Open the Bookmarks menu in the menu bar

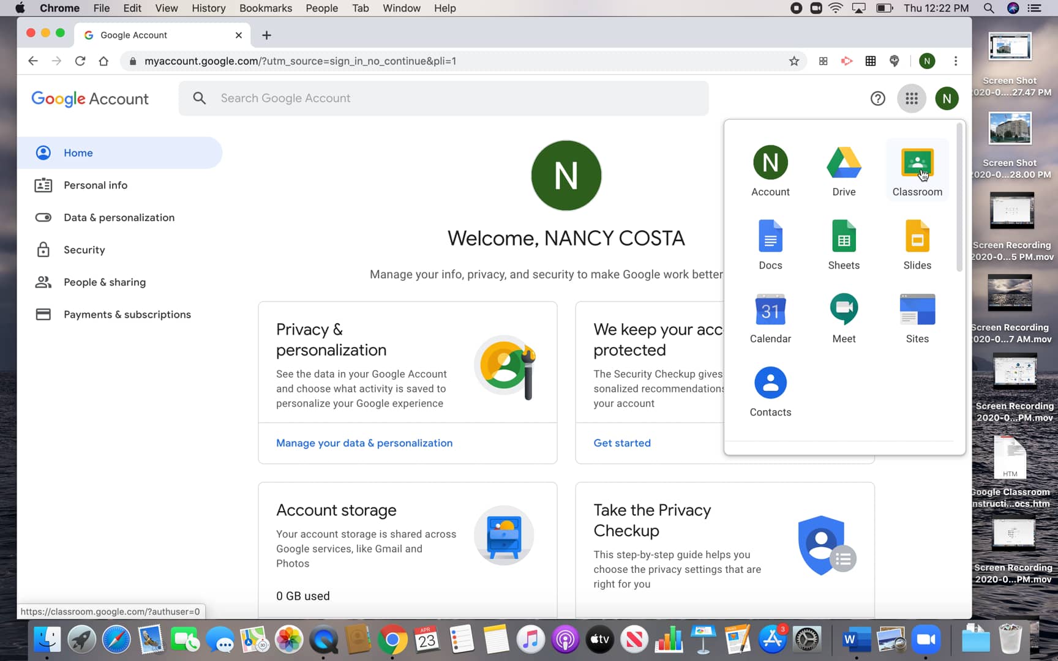point(265,8)
